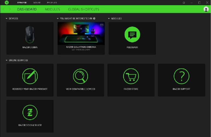Open the Razer Store cart icon
211x137 pixels.
click(131, 76)
